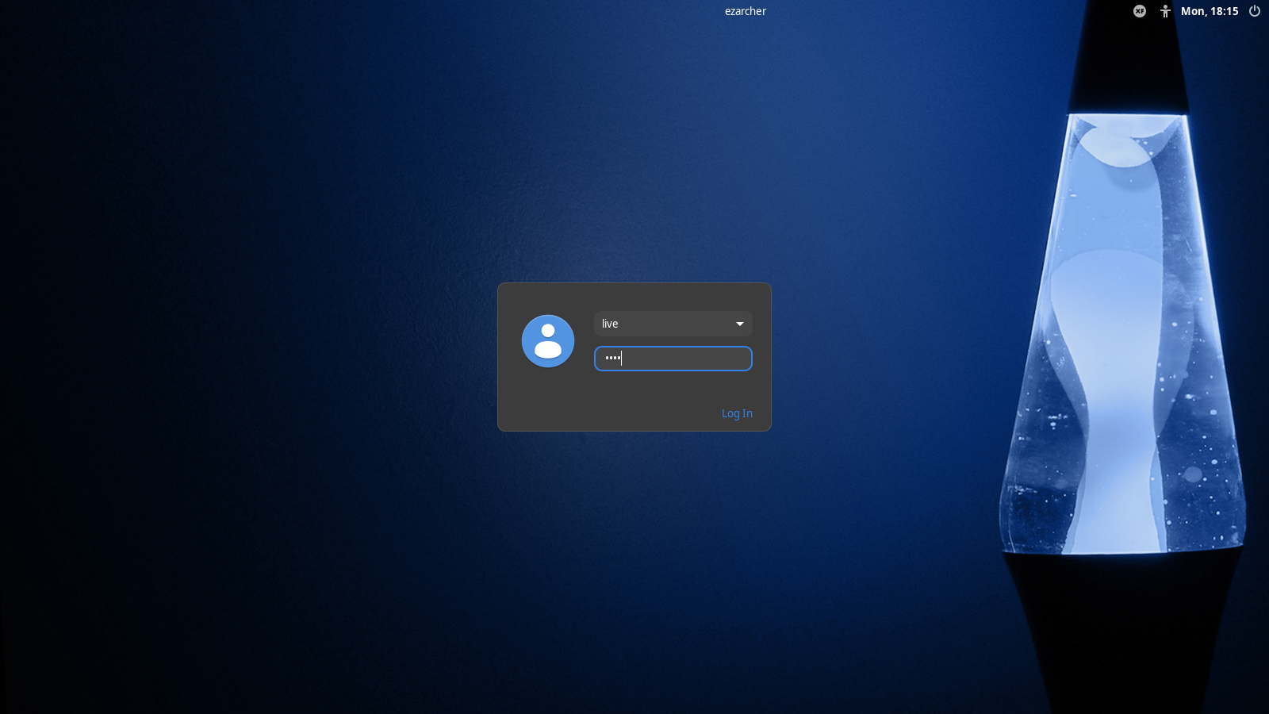
Task: Click the power menu icon
Action: pos(1255,11)
